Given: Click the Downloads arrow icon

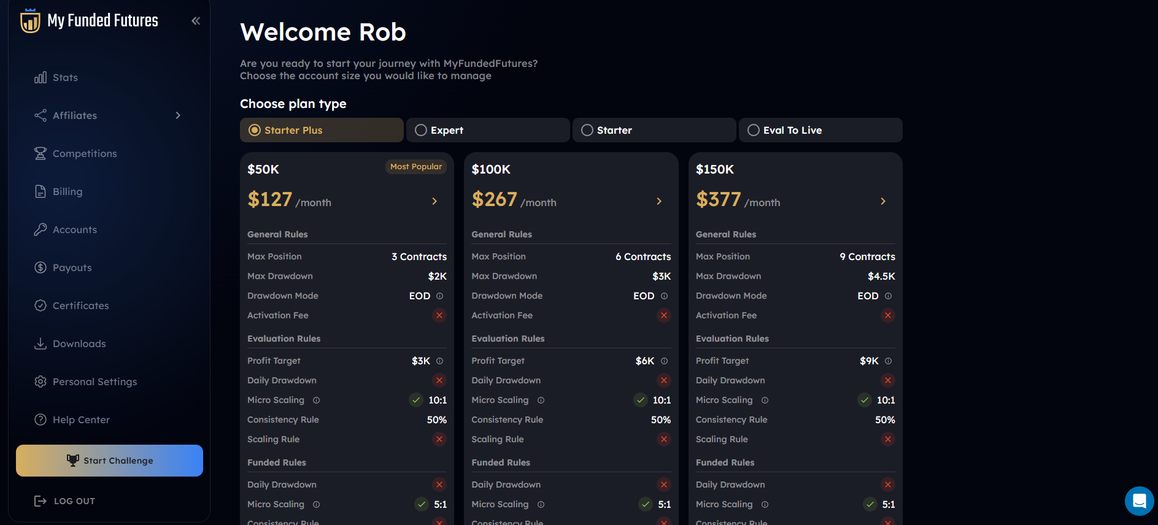Looking at the screenshot, I should [41, 343].
